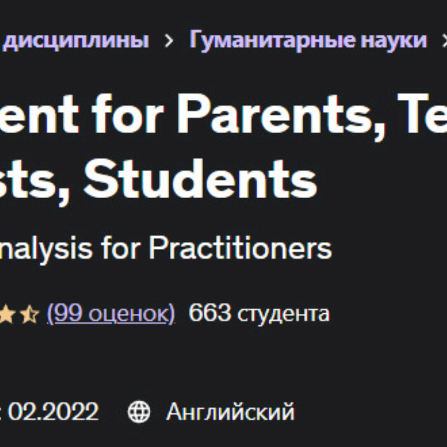Image resolution: width=447 pixels, height=447 pixels.
Task: Open the Гуманитарные науки breadcrumb
Action: (308, 40)
